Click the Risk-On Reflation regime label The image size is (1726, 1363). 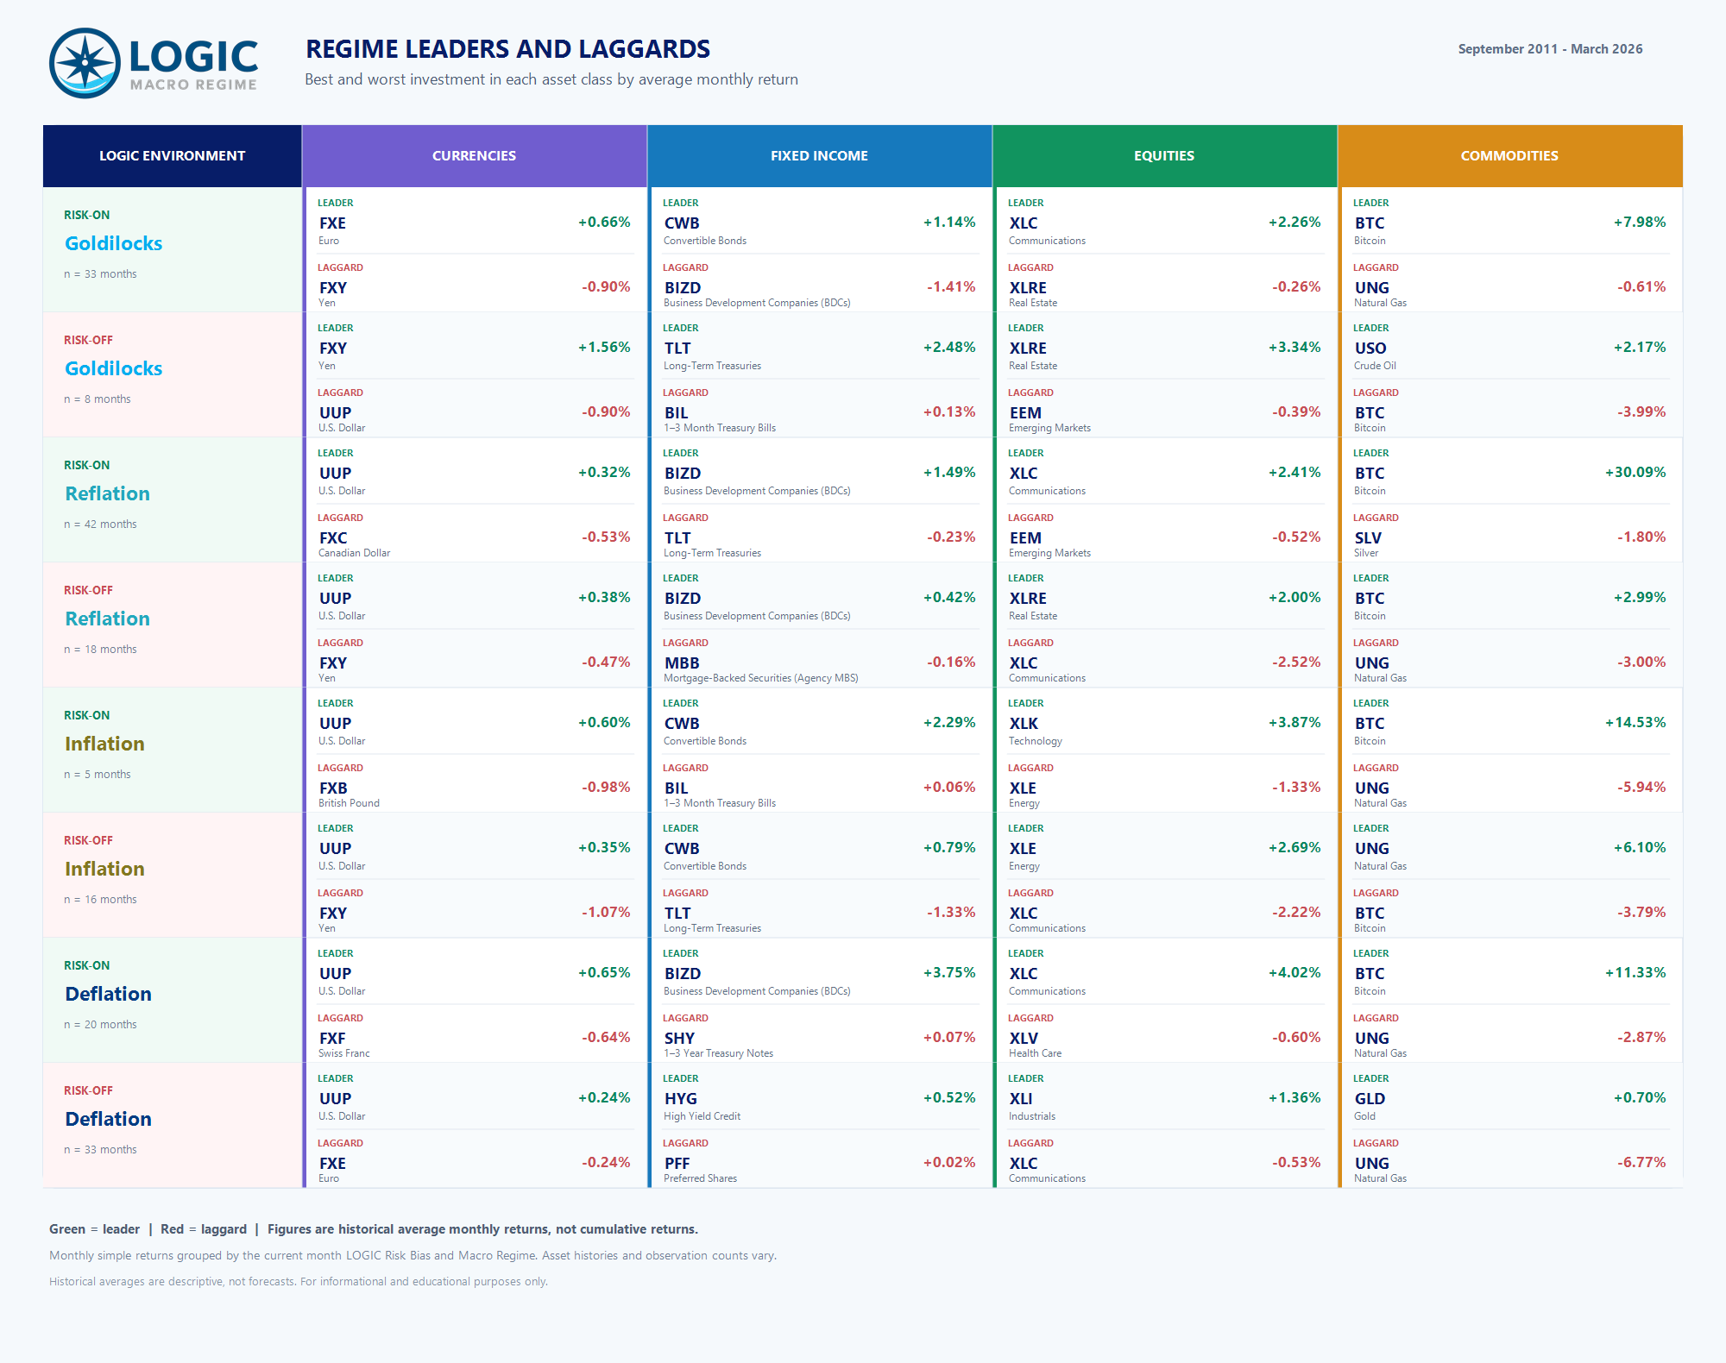coord(107,493)
